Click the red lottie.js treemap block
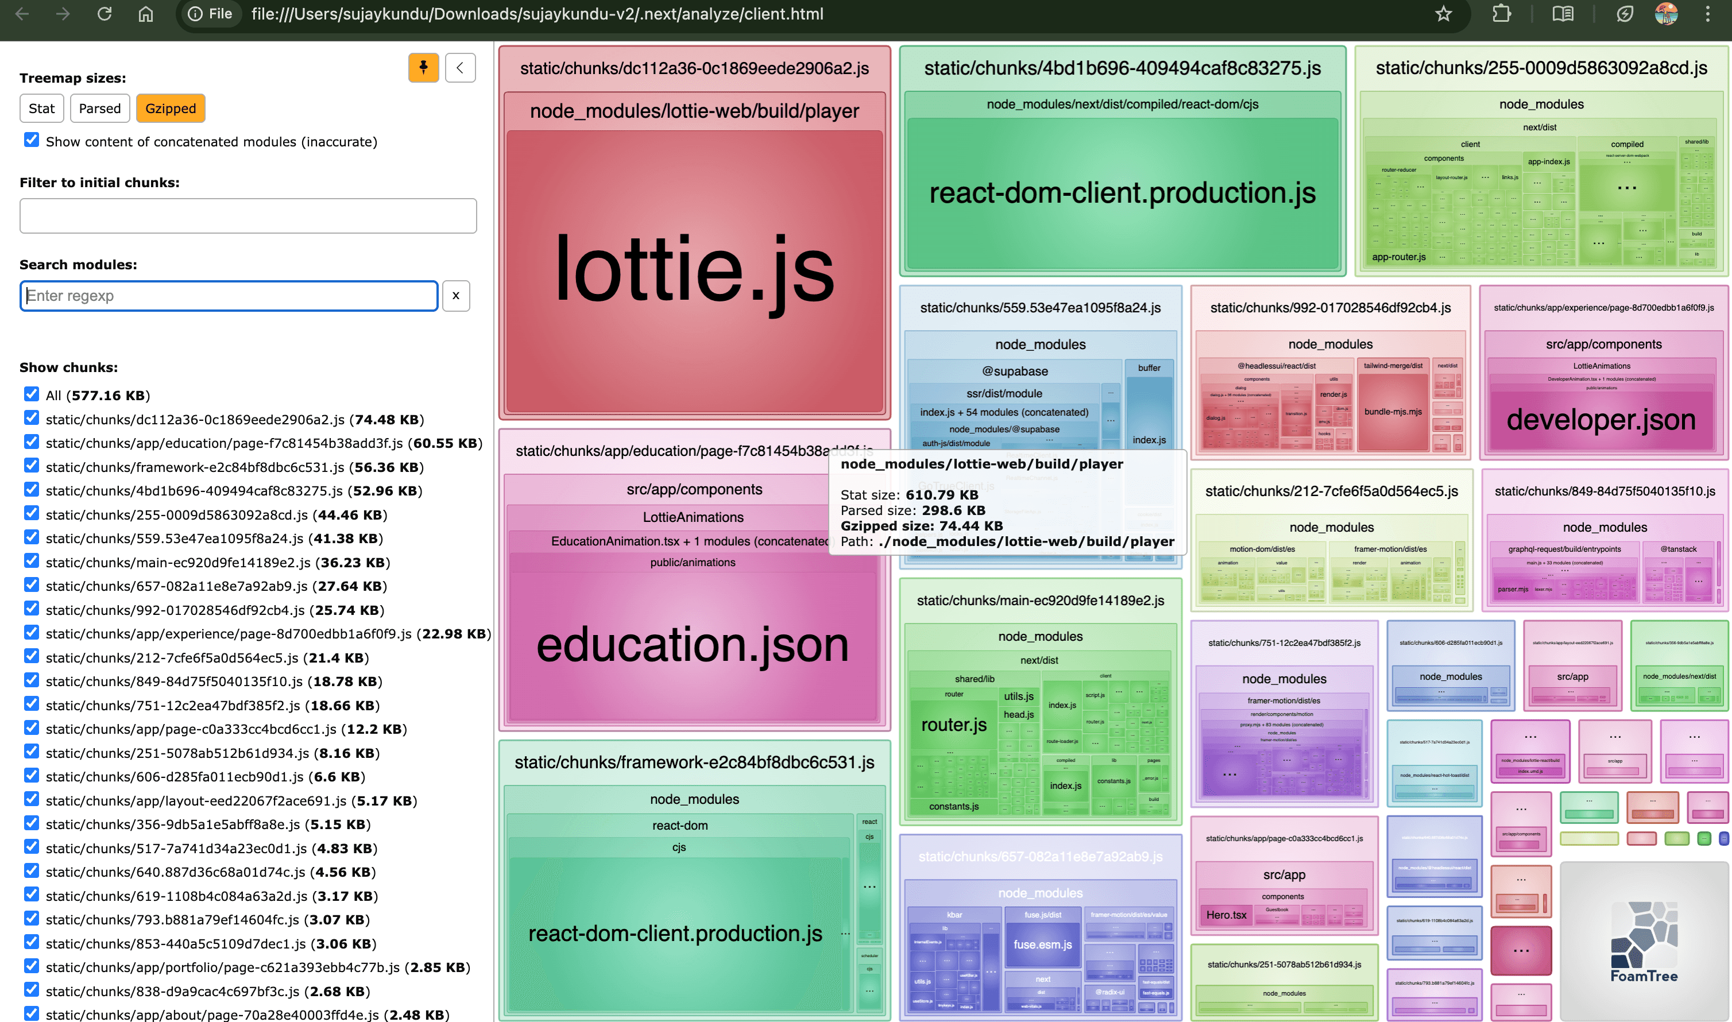The width and height of the screenshot is (1732, 1022). coord(694,269)
